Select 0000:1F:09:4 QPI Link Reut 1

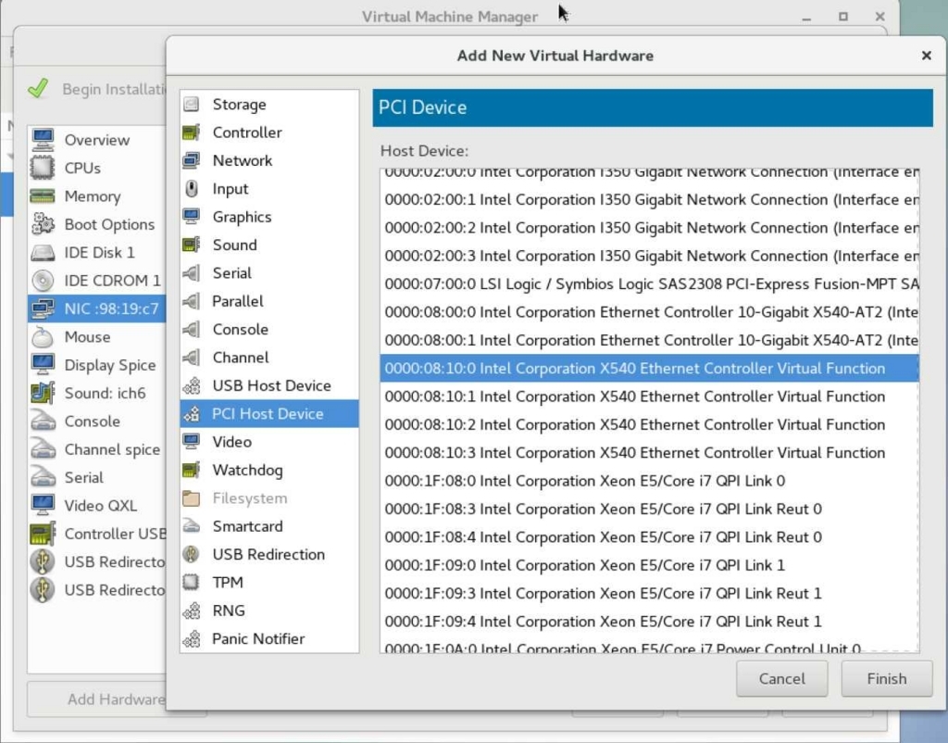[x=649, y=622]
